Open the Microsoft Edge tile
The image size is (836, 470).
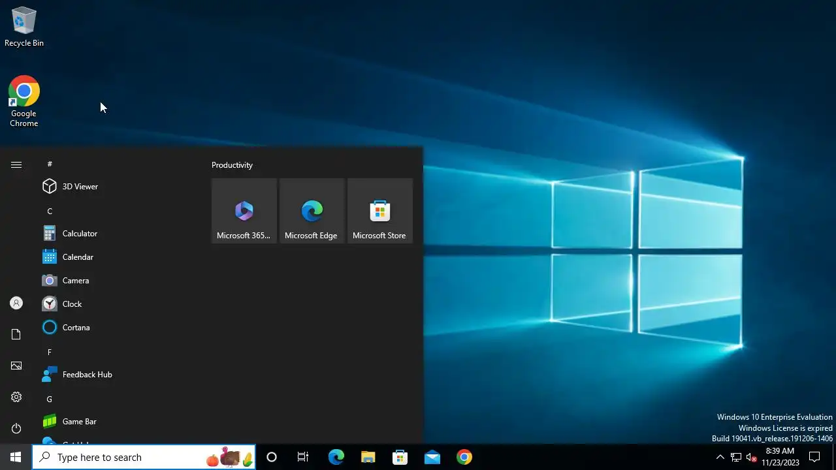(x=312, y=211)
